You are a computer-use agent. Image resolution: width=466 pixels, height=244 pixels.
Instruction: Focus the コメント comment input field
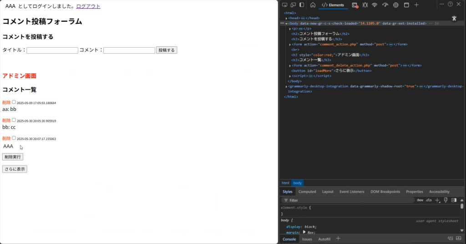129,50
